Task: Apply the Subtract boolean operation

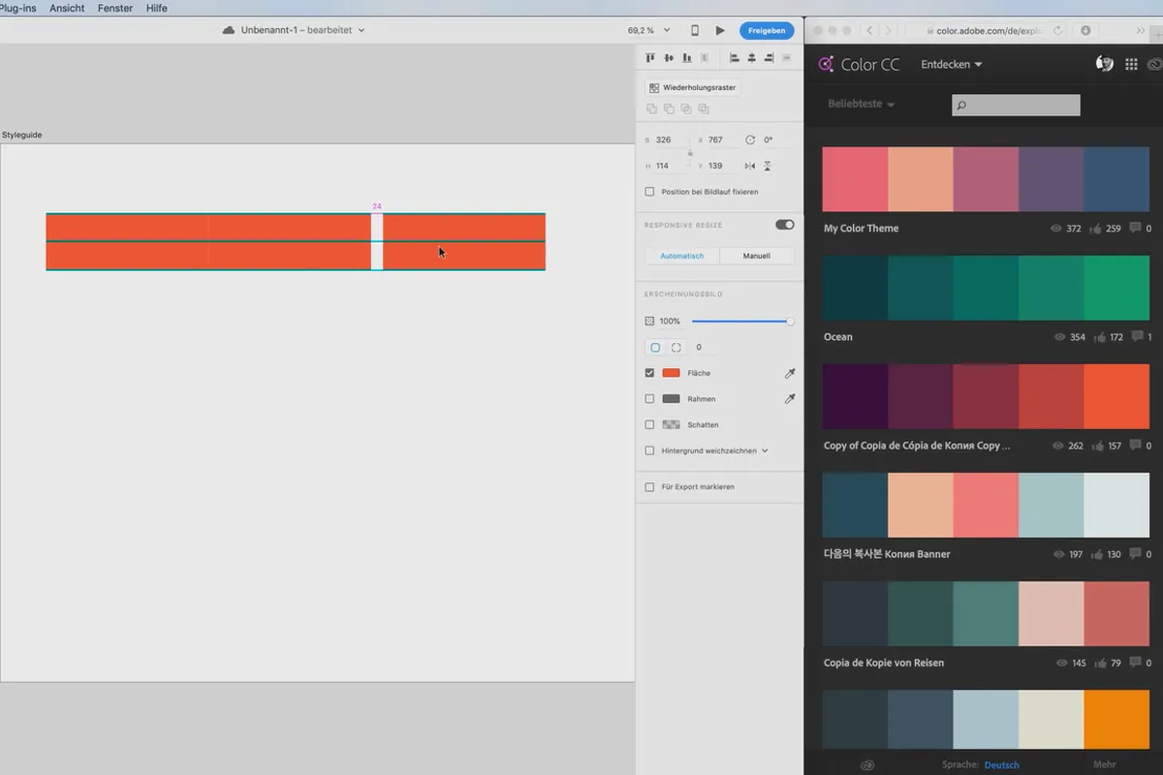Action: 669,108
